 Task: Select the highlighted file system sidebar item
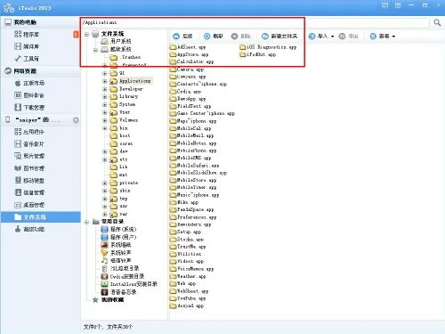pyautogui.click(x=41, y=217)
